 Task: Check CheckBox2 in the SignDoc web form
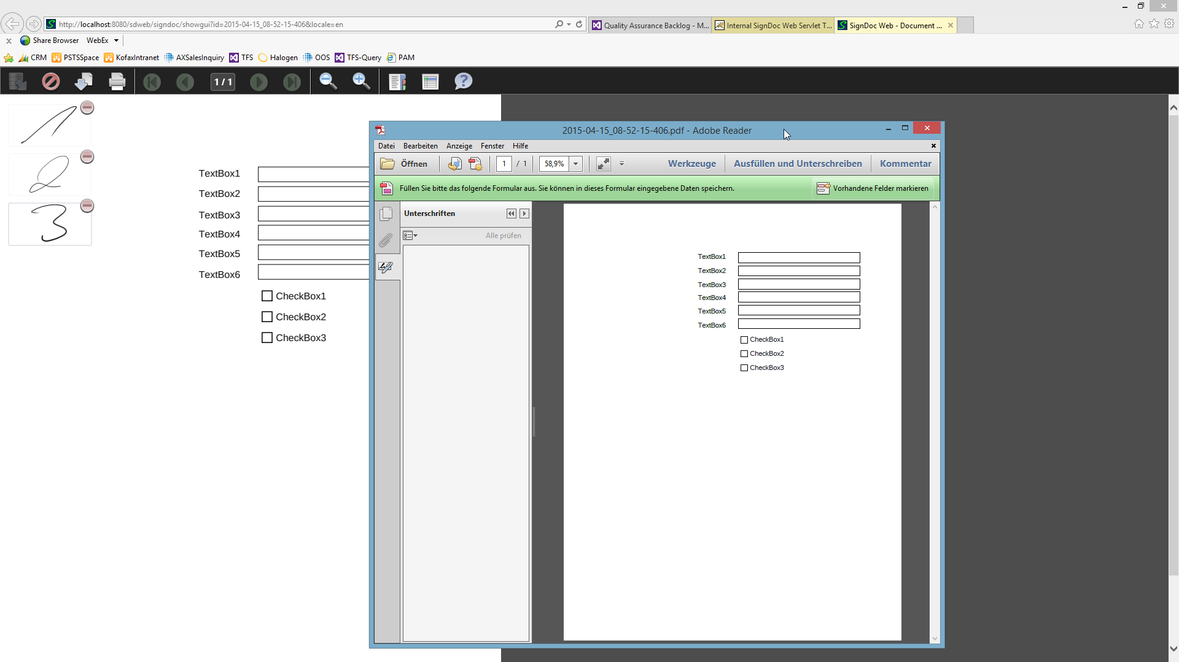point(267,317)
